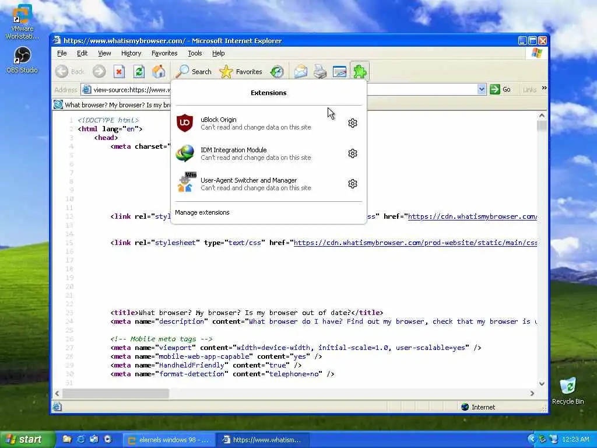Click the vertical scrollbar down arrow
This screenshot has height=448, width=597.
tap(542, 384)
